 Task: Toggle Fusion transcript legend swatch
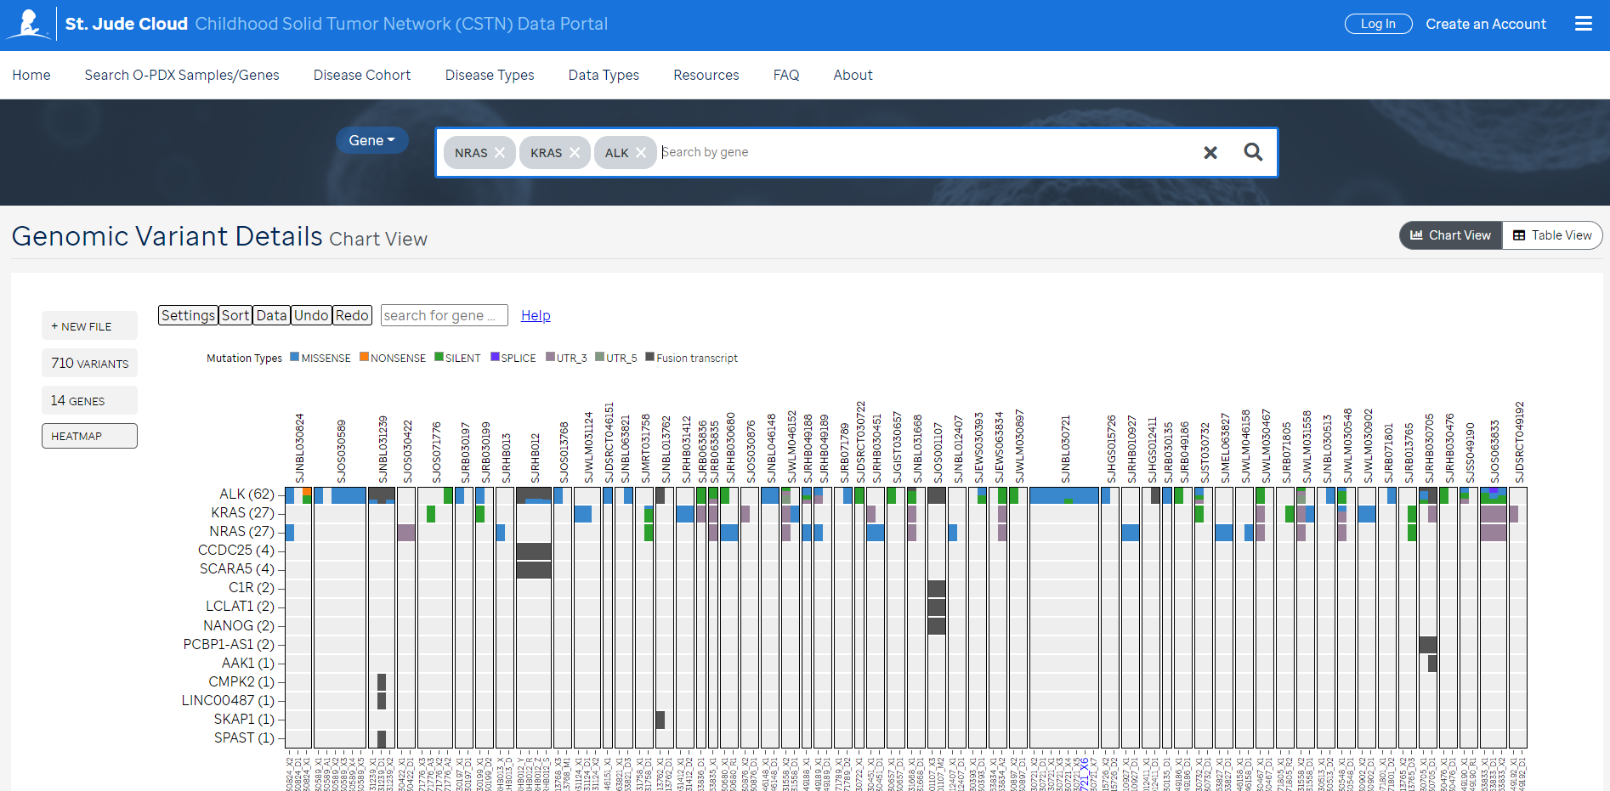coord(650,357)
